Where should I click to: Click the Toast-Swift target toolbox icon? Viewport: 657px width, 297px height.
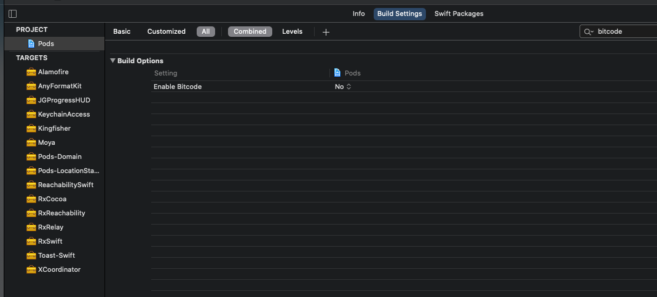(x=31, y=256)
